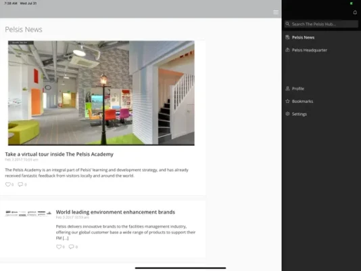This screenshot has width=361, height=271.
Task: Focus the Search The Pelsis Hub field
Action: (321, 24)
